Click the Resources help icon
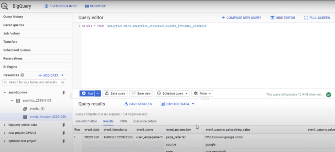Screen dimensions: 335x152 click(x=22, y=75)
